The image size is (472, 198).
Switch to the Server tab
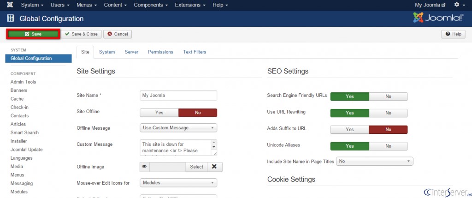[131, 52]
